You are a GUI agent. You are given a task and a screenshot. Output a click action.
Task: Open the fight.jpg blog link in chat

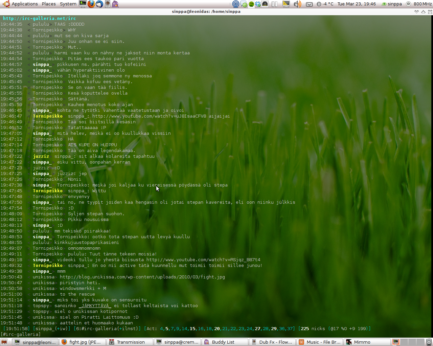tap(142, 277)
